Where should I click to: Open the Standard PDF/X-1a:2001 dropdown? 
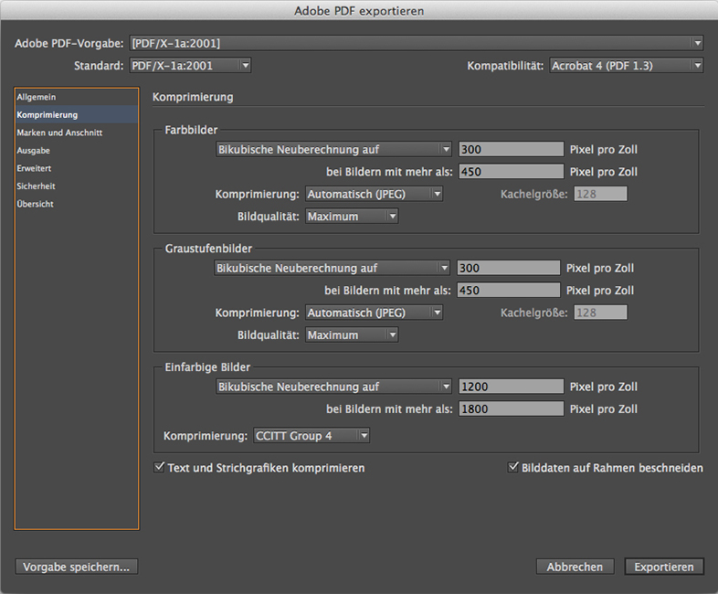coord(190,66)
